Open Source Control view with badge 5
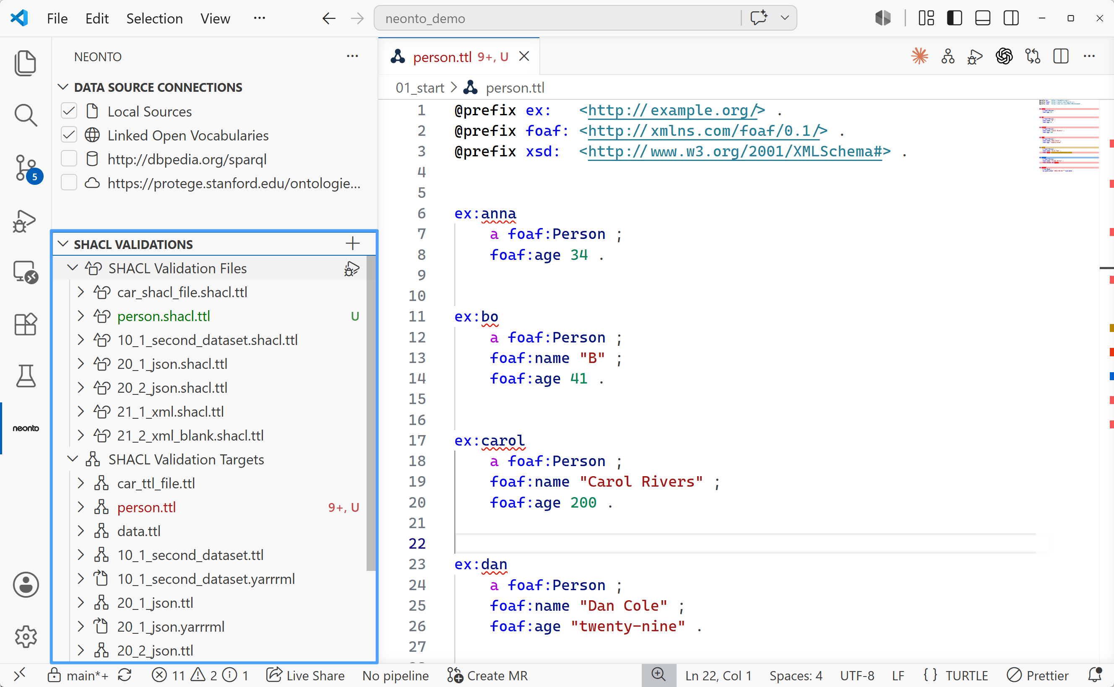Viewport: 1114px width, 687px height. click(x=26, y=169)
